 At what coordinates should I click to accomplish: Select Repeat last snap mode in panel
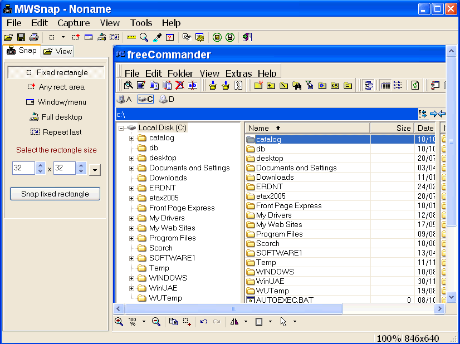point(56,132)
